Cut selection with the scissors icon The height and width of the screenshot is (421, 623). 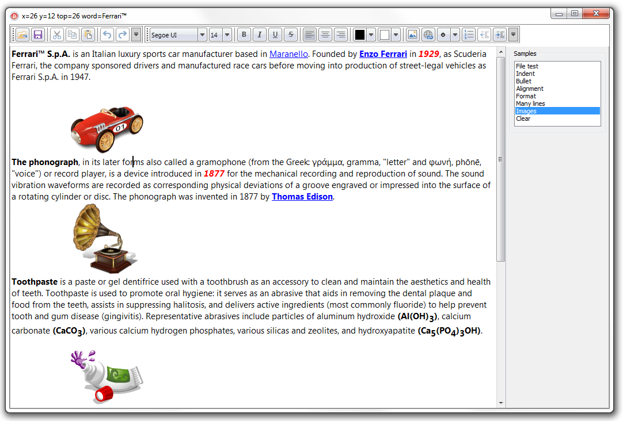coord(57,35)
